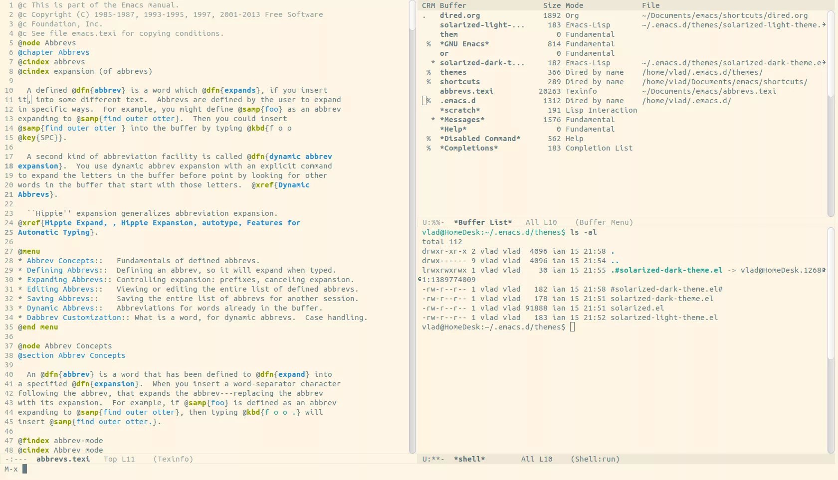The image size is (838, 480).
Task: Click the 'Expanding Abbrevs::' menu entry
Action: (69, 280)
